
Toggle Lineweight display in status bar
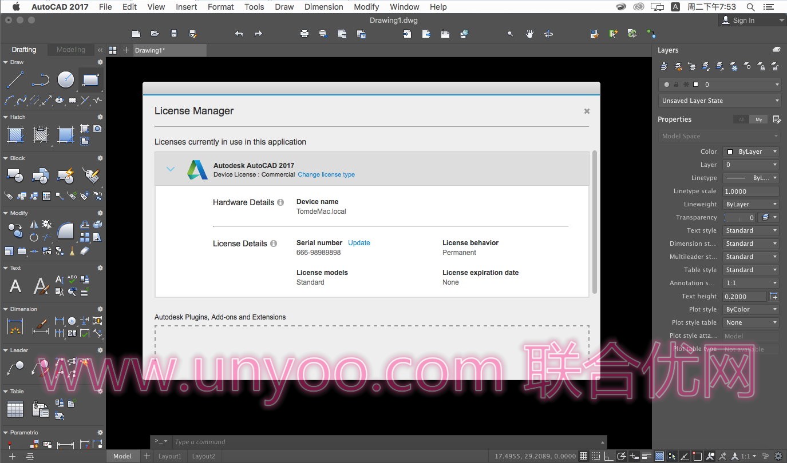click(x=647, y=456)
